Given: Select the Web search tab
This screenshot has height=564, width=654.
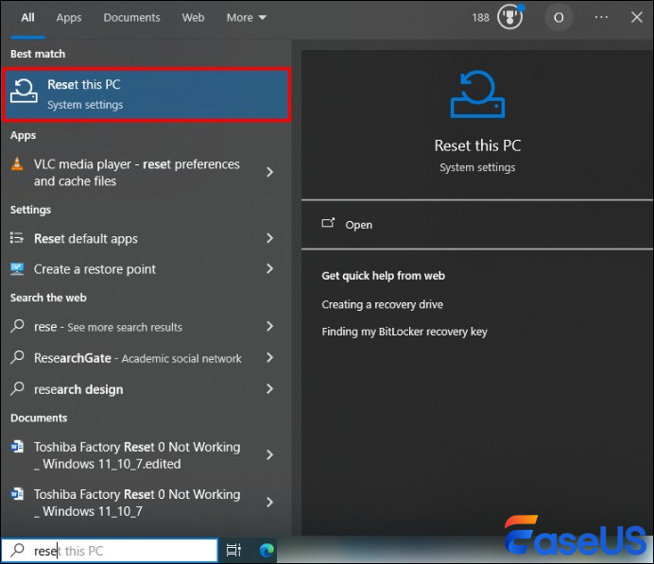Looking at the screenshot, I should tap(193, 17).
